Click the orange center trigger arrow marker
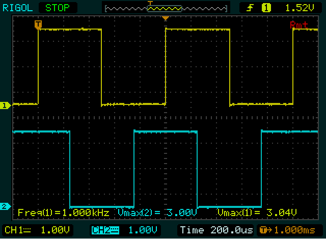The height and width of the screenshot is (239, 326). (x=166, y=18)
